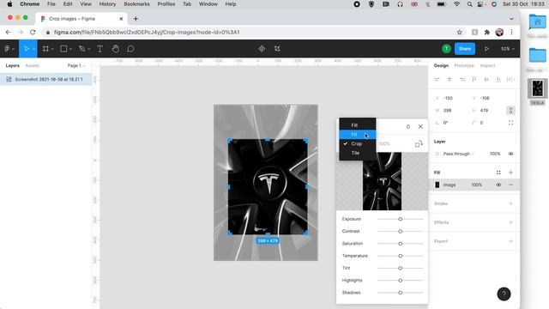Image resolution: width=549 pixels, height=309 pixels.
Task: Reload the page
Action: coord(33,33)
